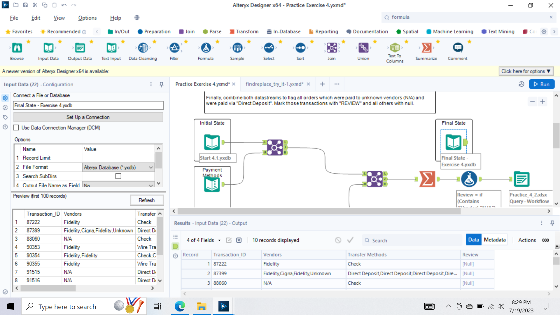Click the Connect a File path field
Viewport: 560px width, 315px height.
click(x=88, y=105)
